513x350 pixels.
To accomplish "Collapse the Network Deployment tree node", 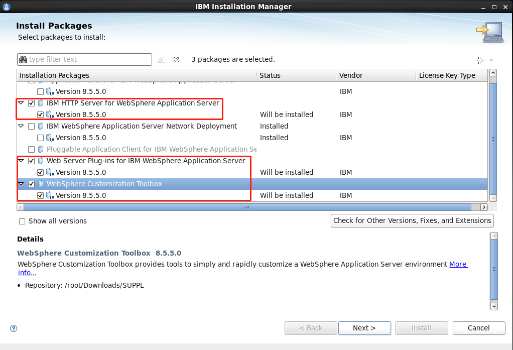I will (21, 126).
